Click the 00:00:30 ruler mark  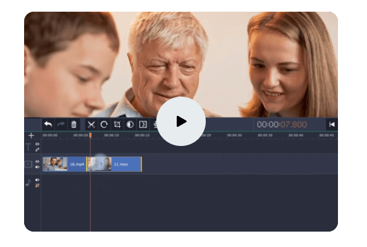click(234, 136)
